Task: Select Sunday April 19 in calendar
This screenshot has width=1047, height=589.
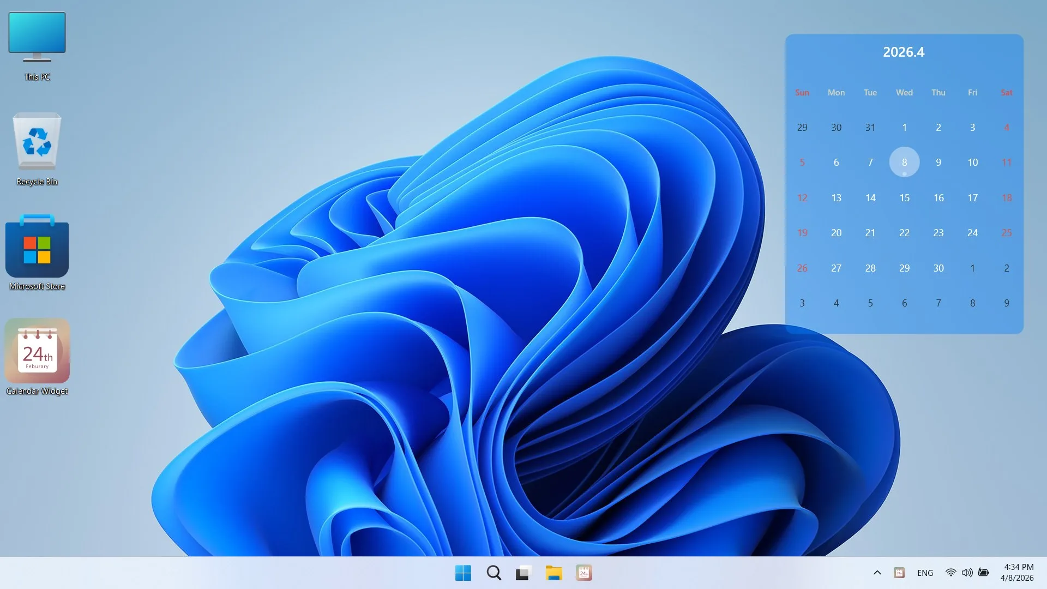Action: (x=802, y=232)
